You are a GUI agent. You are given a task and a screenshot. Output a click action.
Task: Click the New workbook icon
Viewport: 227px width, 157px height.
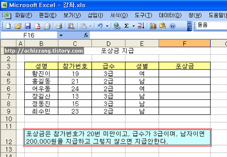[8, 26]
